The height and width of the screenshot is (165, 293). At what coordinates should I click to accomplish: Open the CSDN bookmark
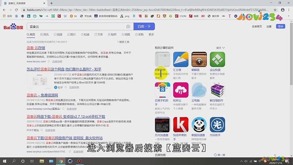181,16
